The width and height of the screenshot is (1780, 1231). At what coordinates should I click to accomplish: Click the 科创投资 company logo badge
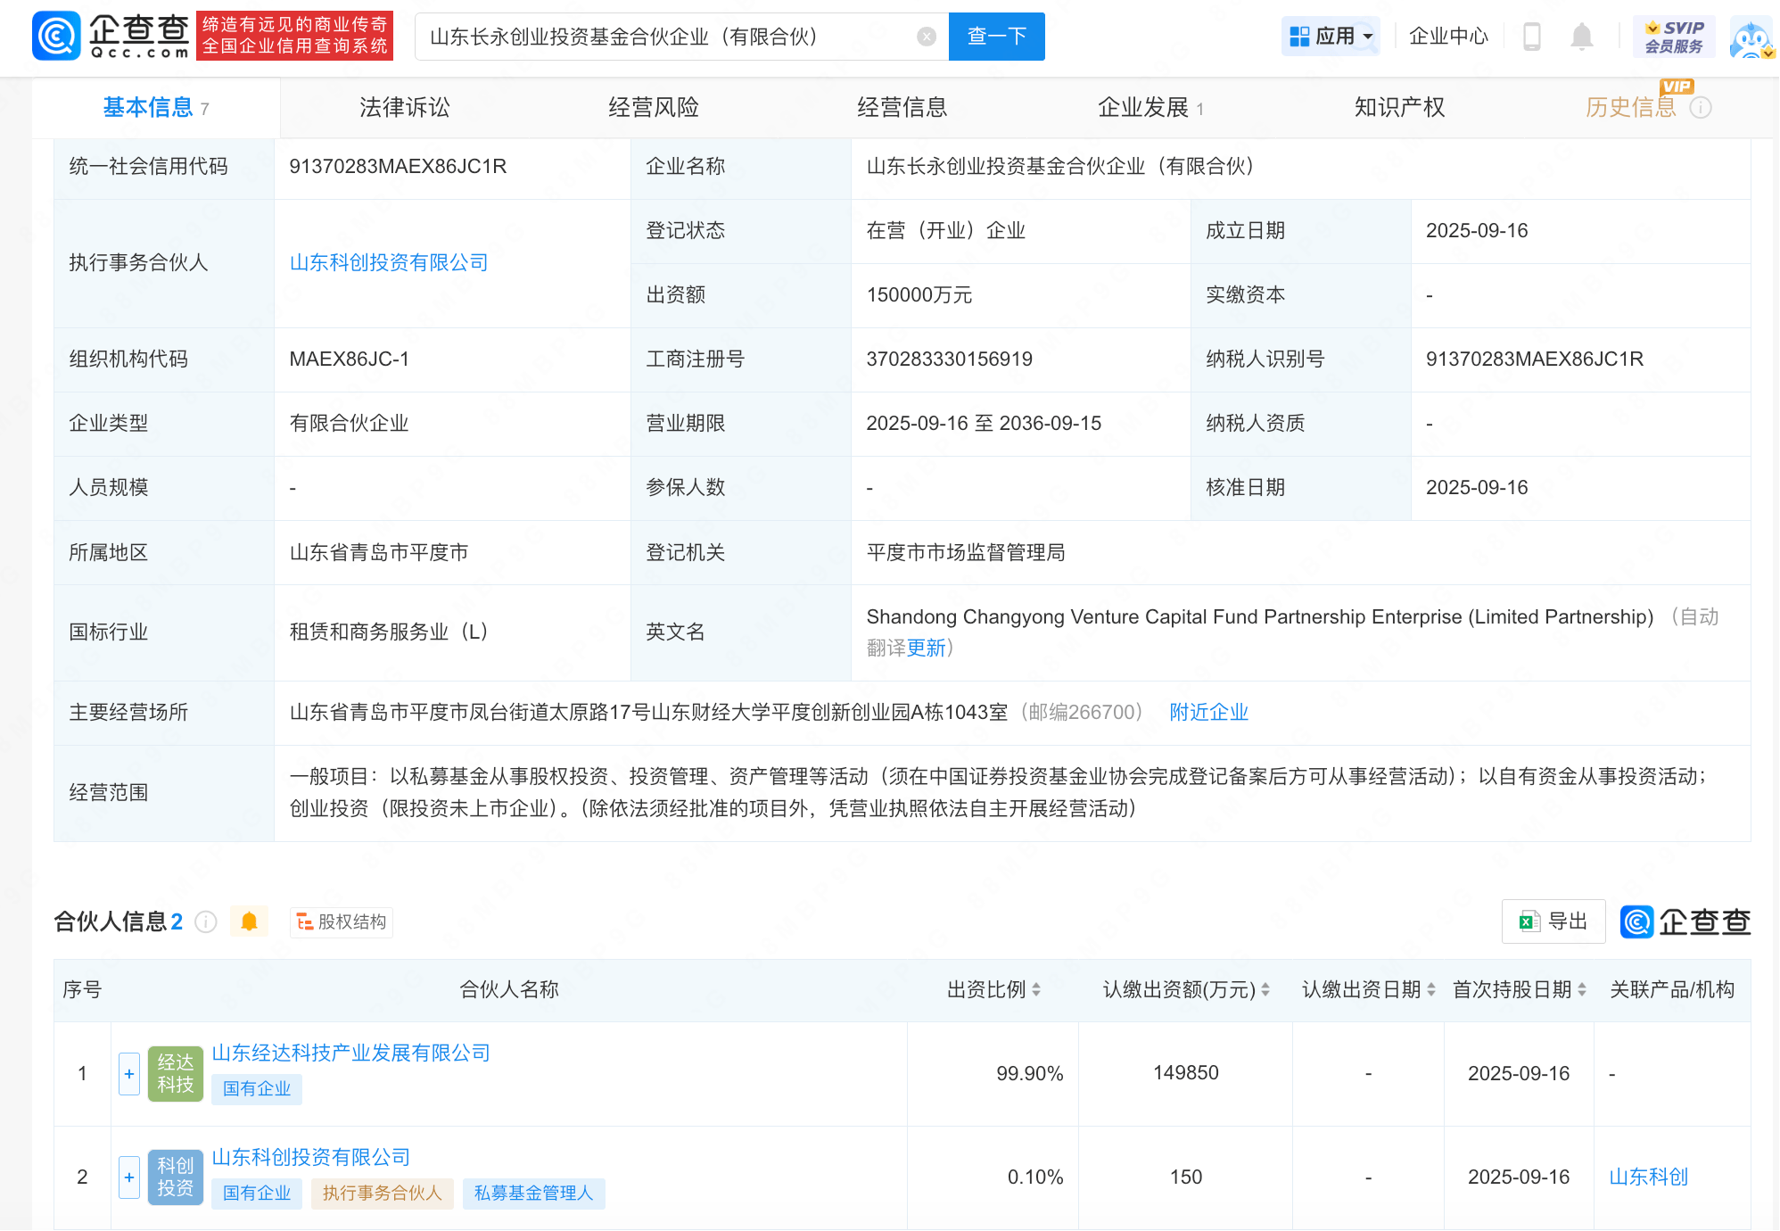click(176, 1177)
